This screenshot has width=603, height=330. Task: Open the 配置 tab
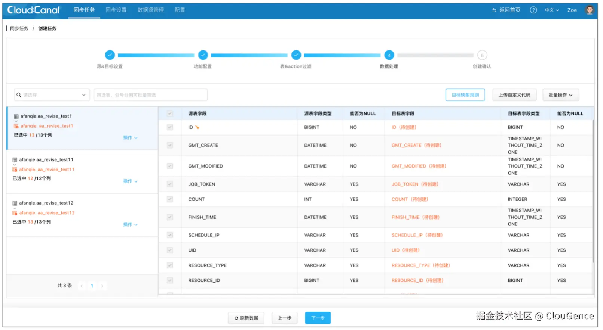pyautogui.click(x=180, y=10)
